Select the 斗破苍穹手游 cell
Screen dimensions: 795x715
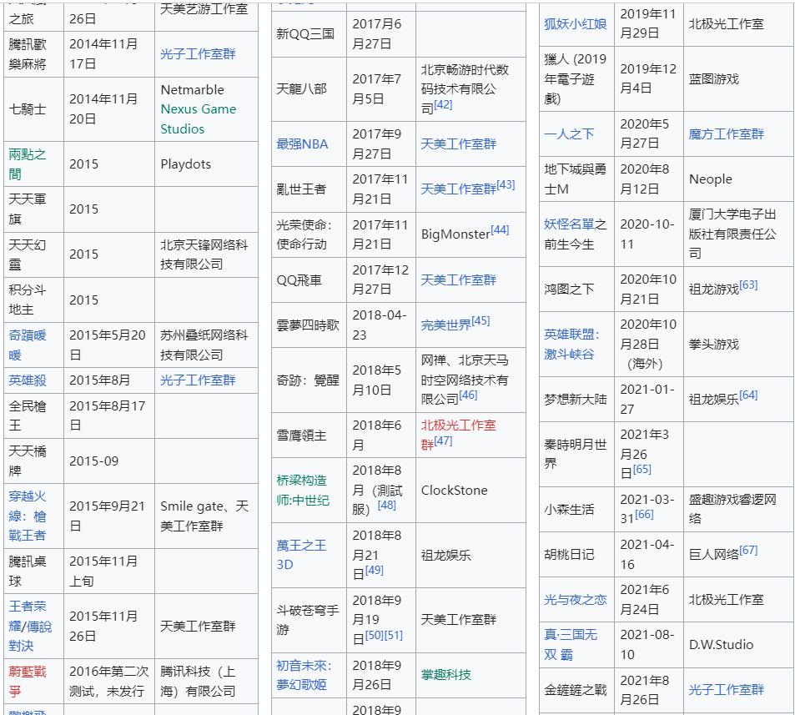(308, 620)
